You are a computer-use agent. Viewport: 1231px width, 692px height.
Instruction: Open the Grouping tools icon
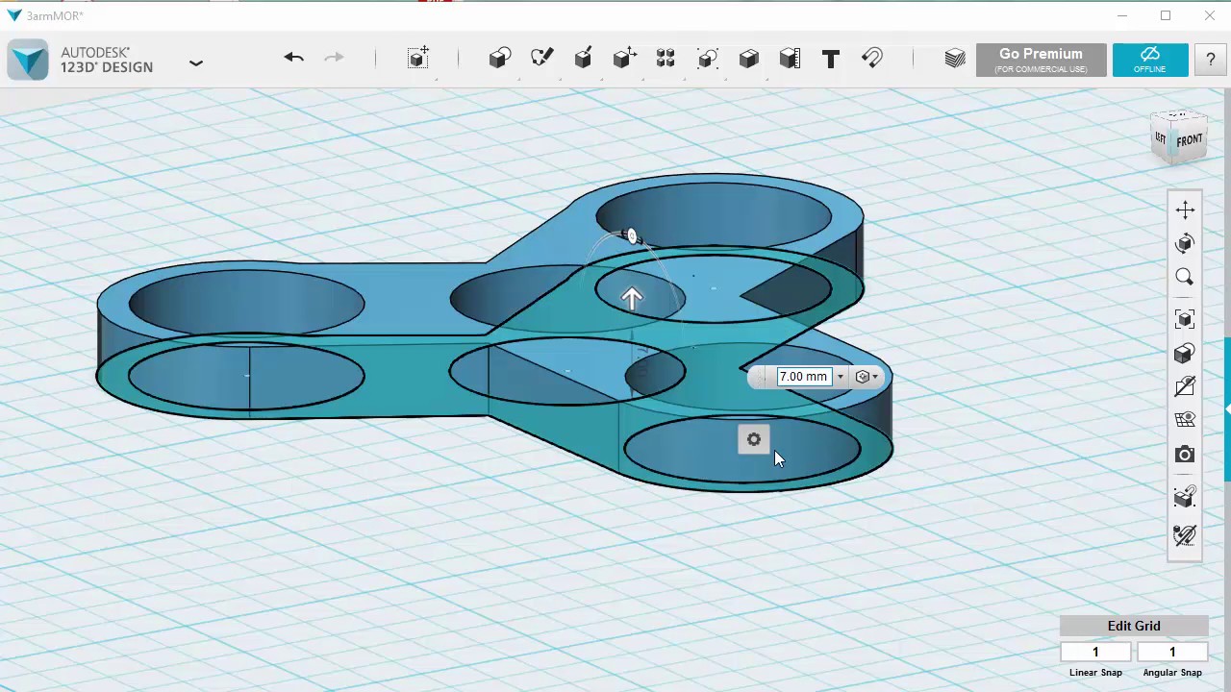click(x=708, y=59)
